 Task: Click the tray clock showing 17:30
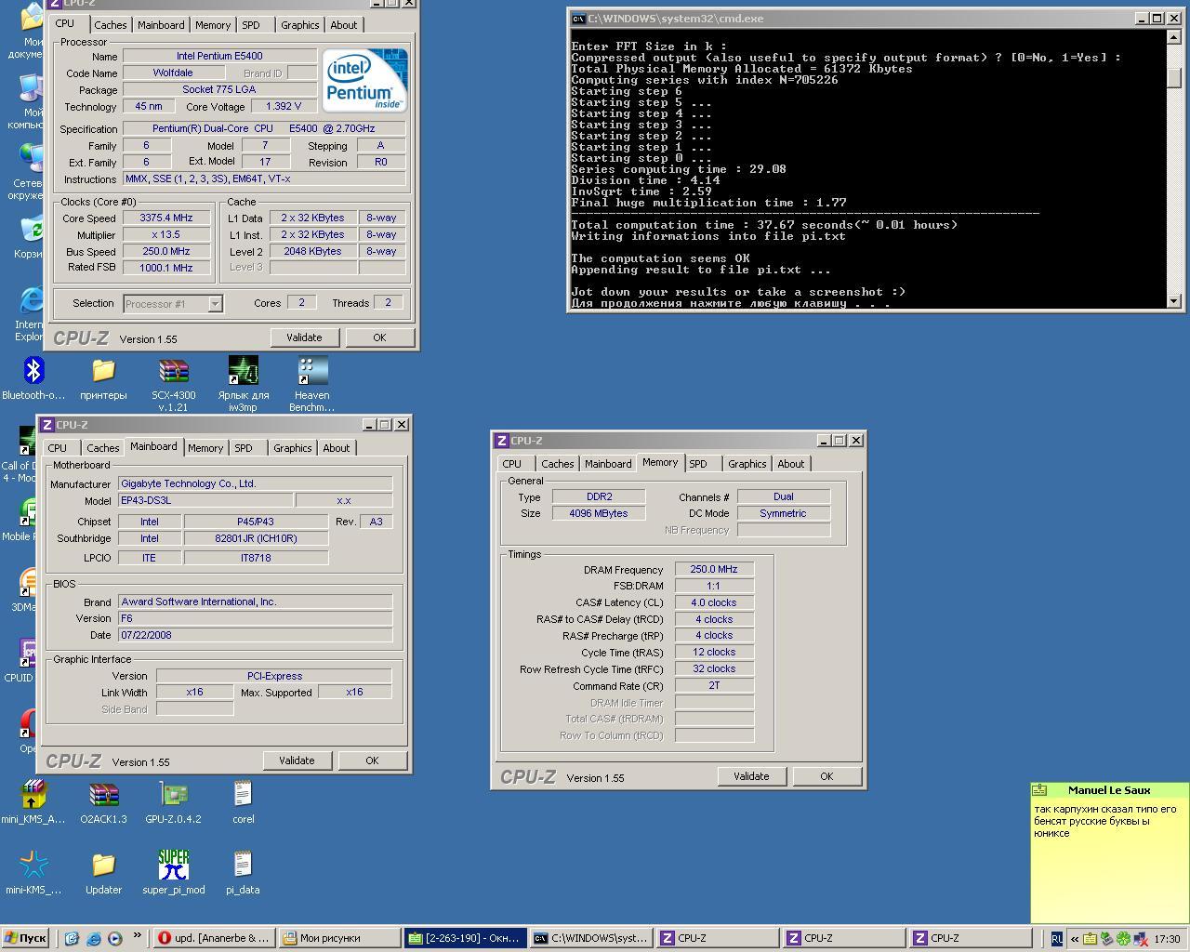(1167, 939)
